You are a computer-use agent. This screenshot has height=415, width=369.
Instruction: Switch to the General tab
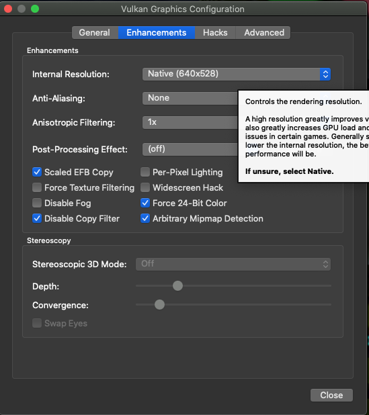pos(95,32)
